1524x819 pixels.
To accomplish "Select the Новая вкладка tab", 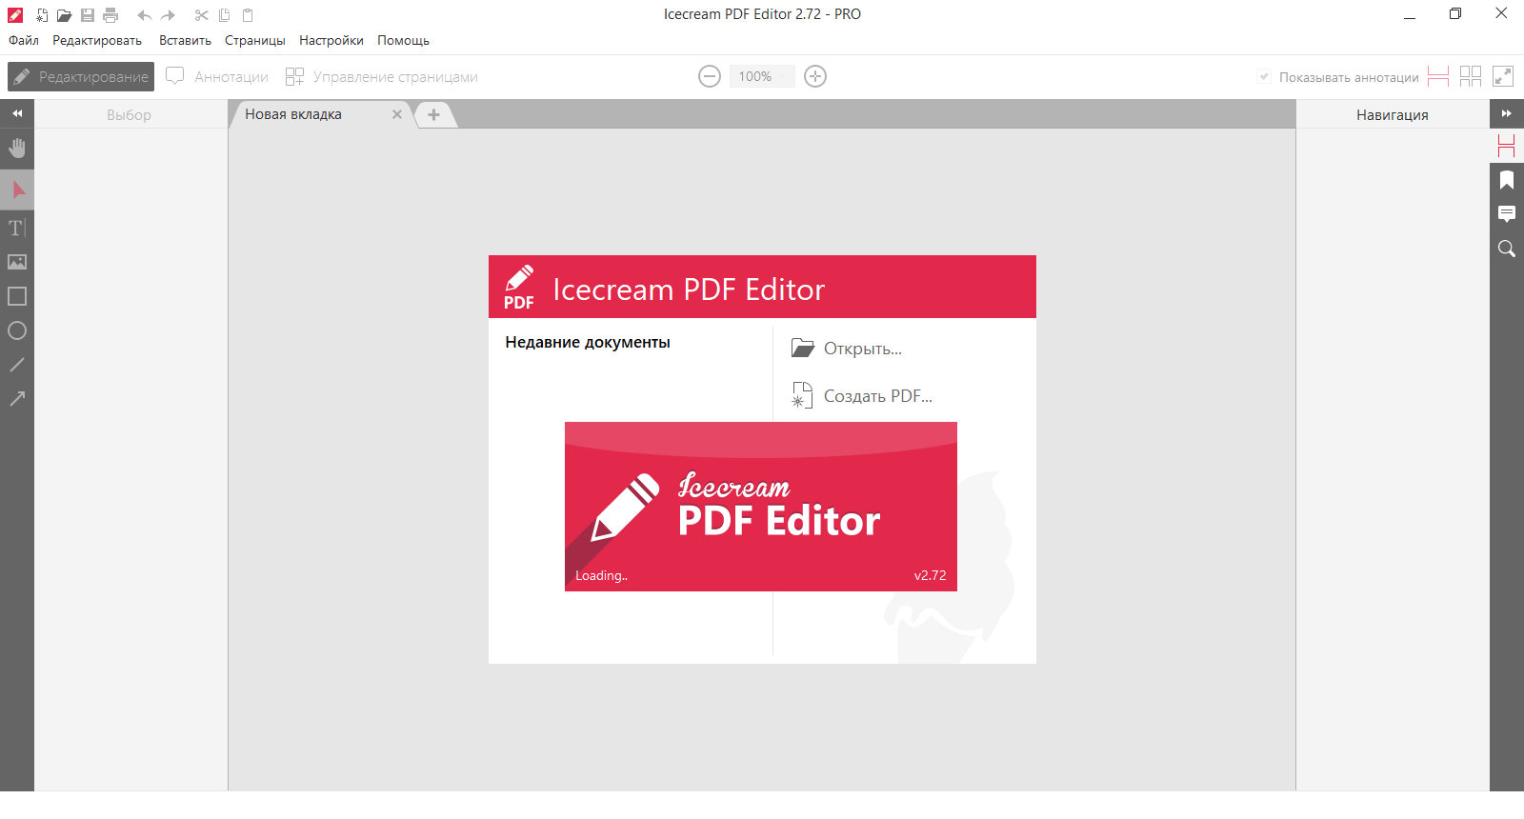I will tap(293, 114).
